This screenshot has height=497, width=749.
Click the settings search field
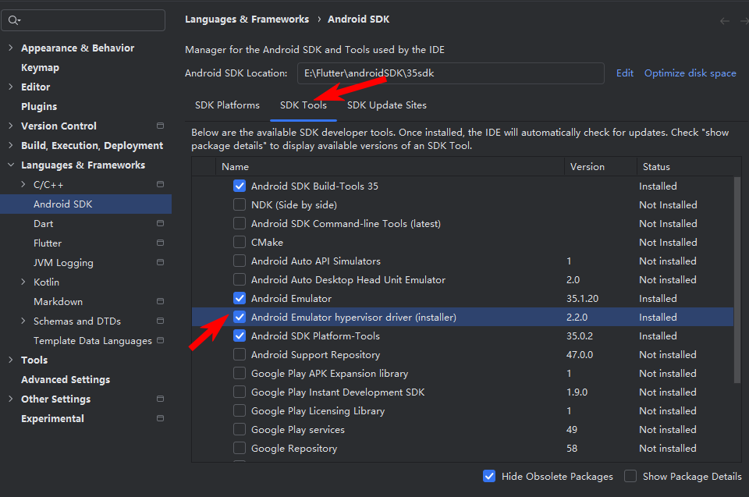pos(83,20)
